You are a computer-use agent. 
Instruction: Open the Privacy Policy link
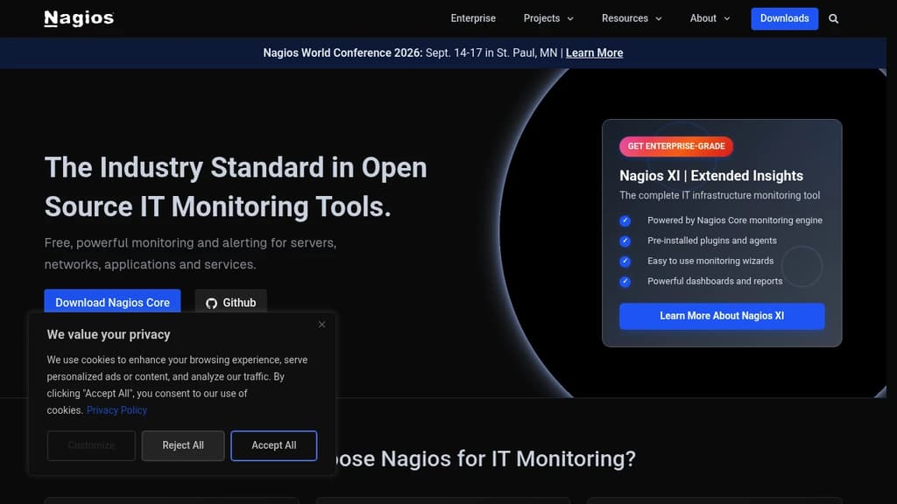(x=117, y=409)
